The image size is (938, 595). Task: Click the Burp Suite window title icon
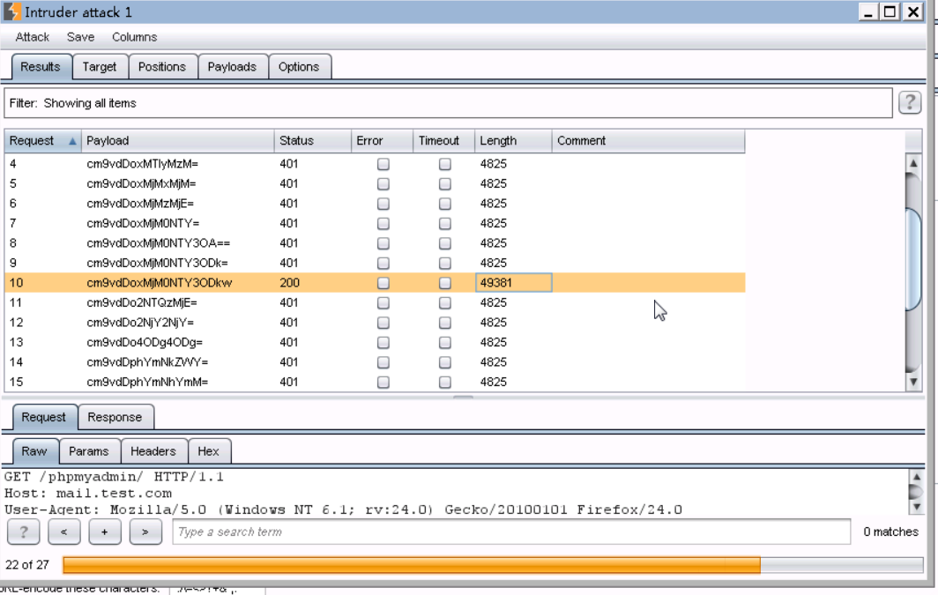12,12
